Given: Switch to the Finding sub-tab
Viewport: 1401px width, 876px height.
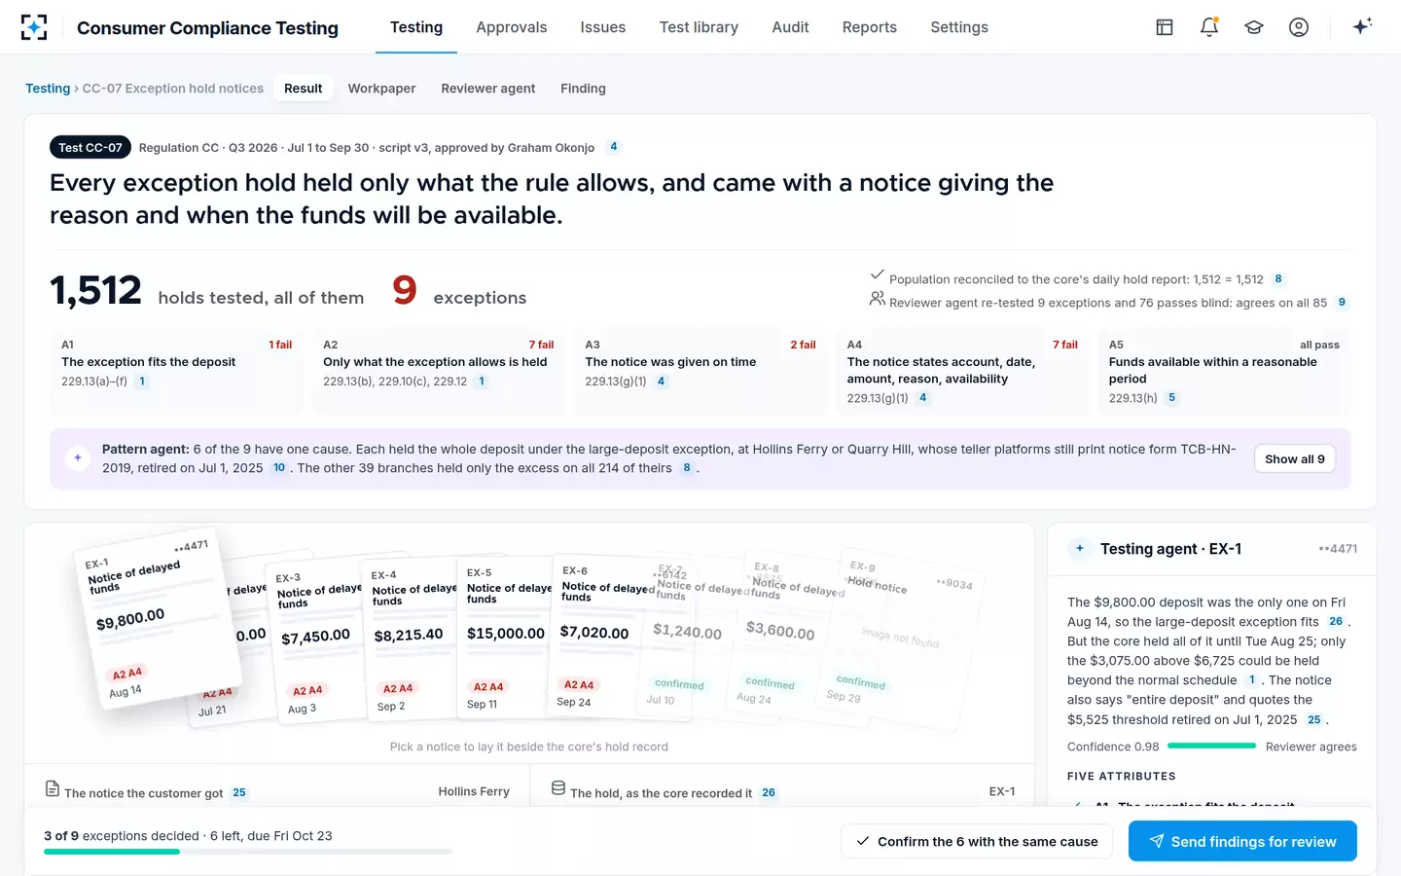Looking at the screenshot, I should [583, 89].
